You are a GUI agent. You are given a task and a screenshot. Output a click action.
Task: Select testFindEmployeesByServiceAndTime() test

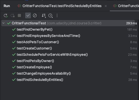(x=48, y=36)
